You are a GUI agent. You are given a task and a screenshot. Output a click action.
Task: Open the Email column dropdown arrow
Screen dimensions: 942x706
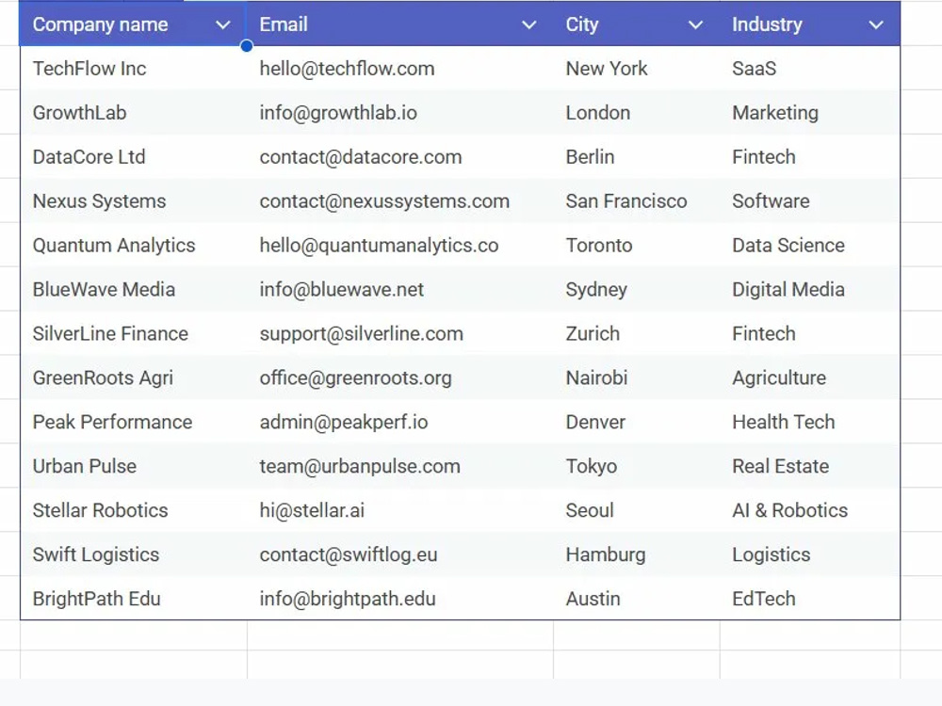pyautogui.click(x=528, y=25)
